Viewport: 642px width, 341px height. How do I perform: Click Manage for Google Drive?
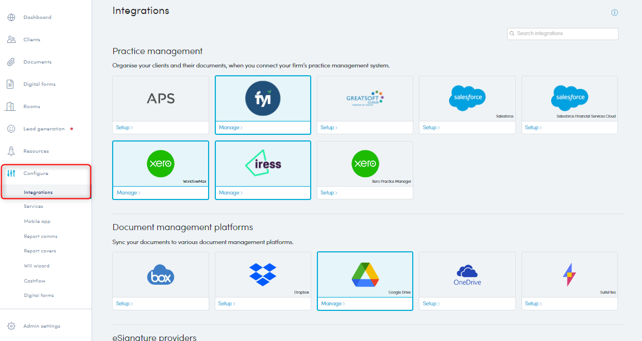click(x=332, y=304)
